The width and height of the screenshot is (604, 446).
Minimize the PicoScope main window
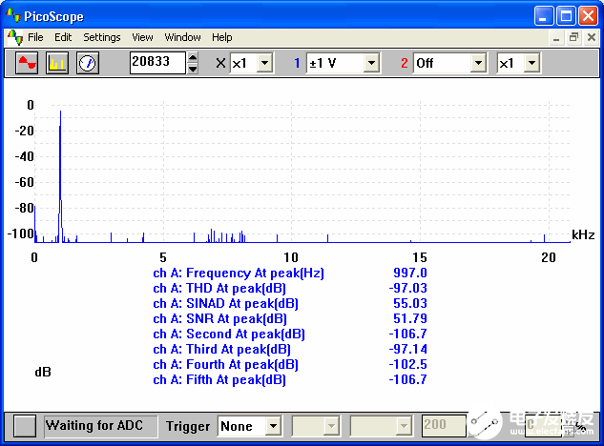[544, 16]
